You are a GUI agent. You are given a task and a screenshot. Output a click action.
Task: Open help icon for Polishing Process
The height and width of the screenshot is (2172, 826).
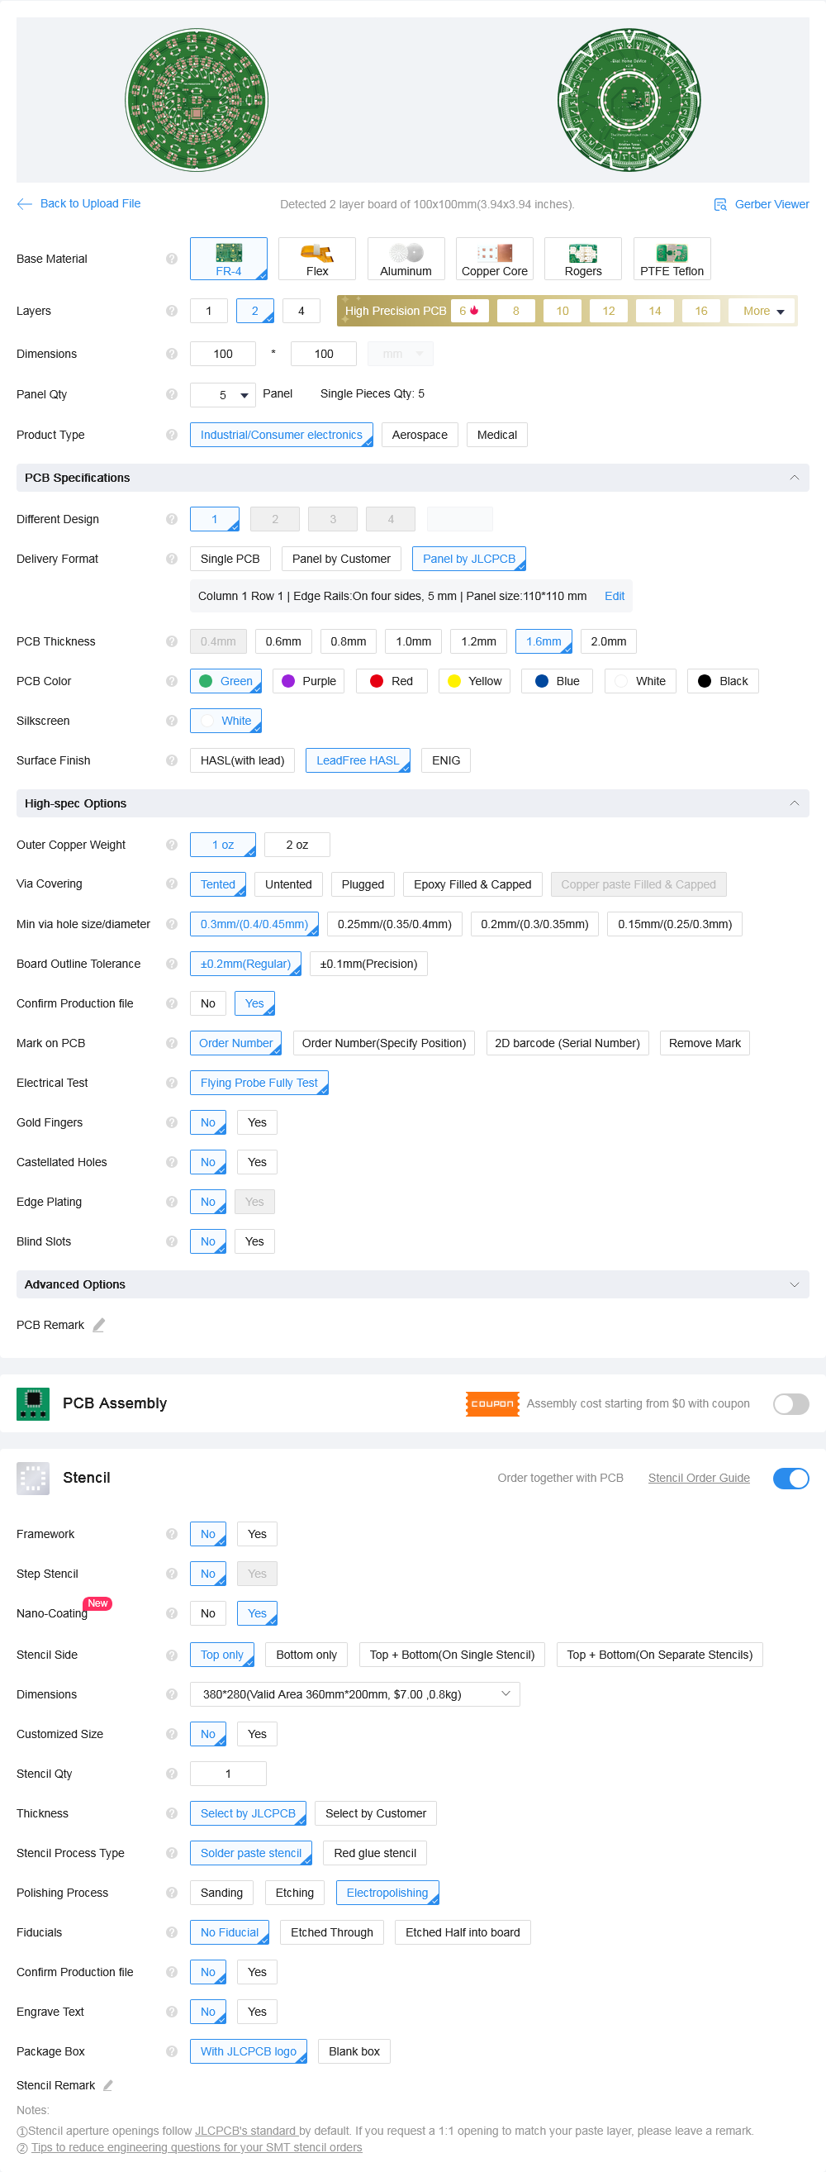coord(172,1893)
